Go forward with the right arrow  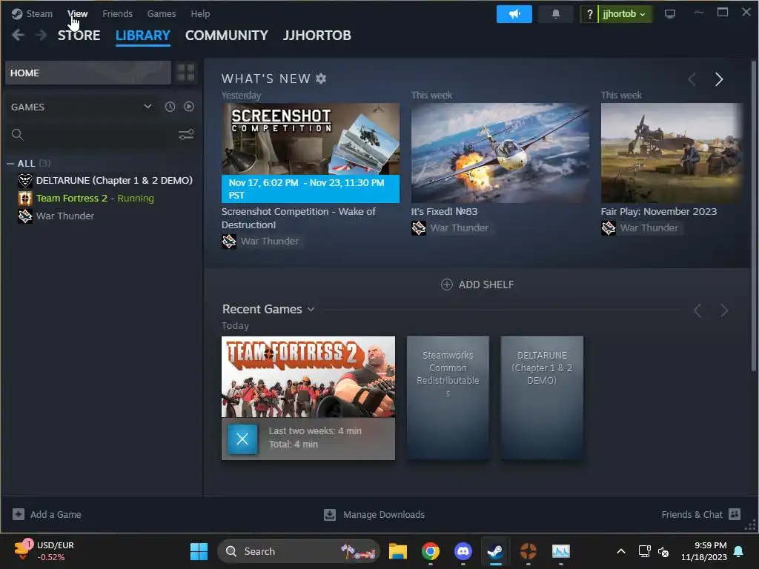tap(42, 35)
